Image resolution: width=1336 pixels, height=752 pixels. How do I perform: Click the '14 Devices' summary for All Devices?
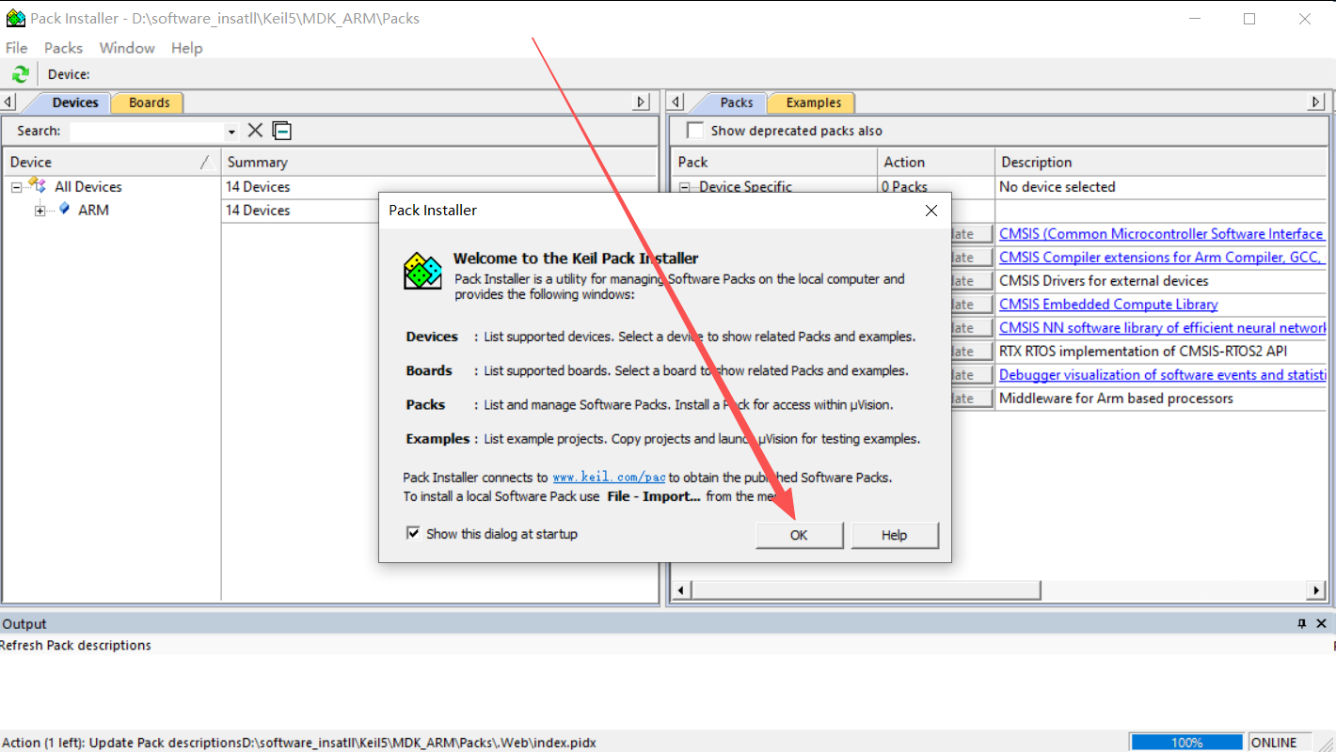coord(258,186)
